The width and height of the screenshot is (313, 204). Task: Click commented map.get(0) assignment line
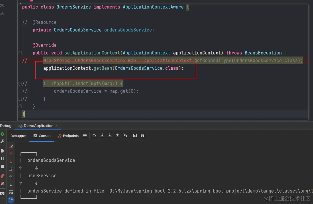point(96,91)
